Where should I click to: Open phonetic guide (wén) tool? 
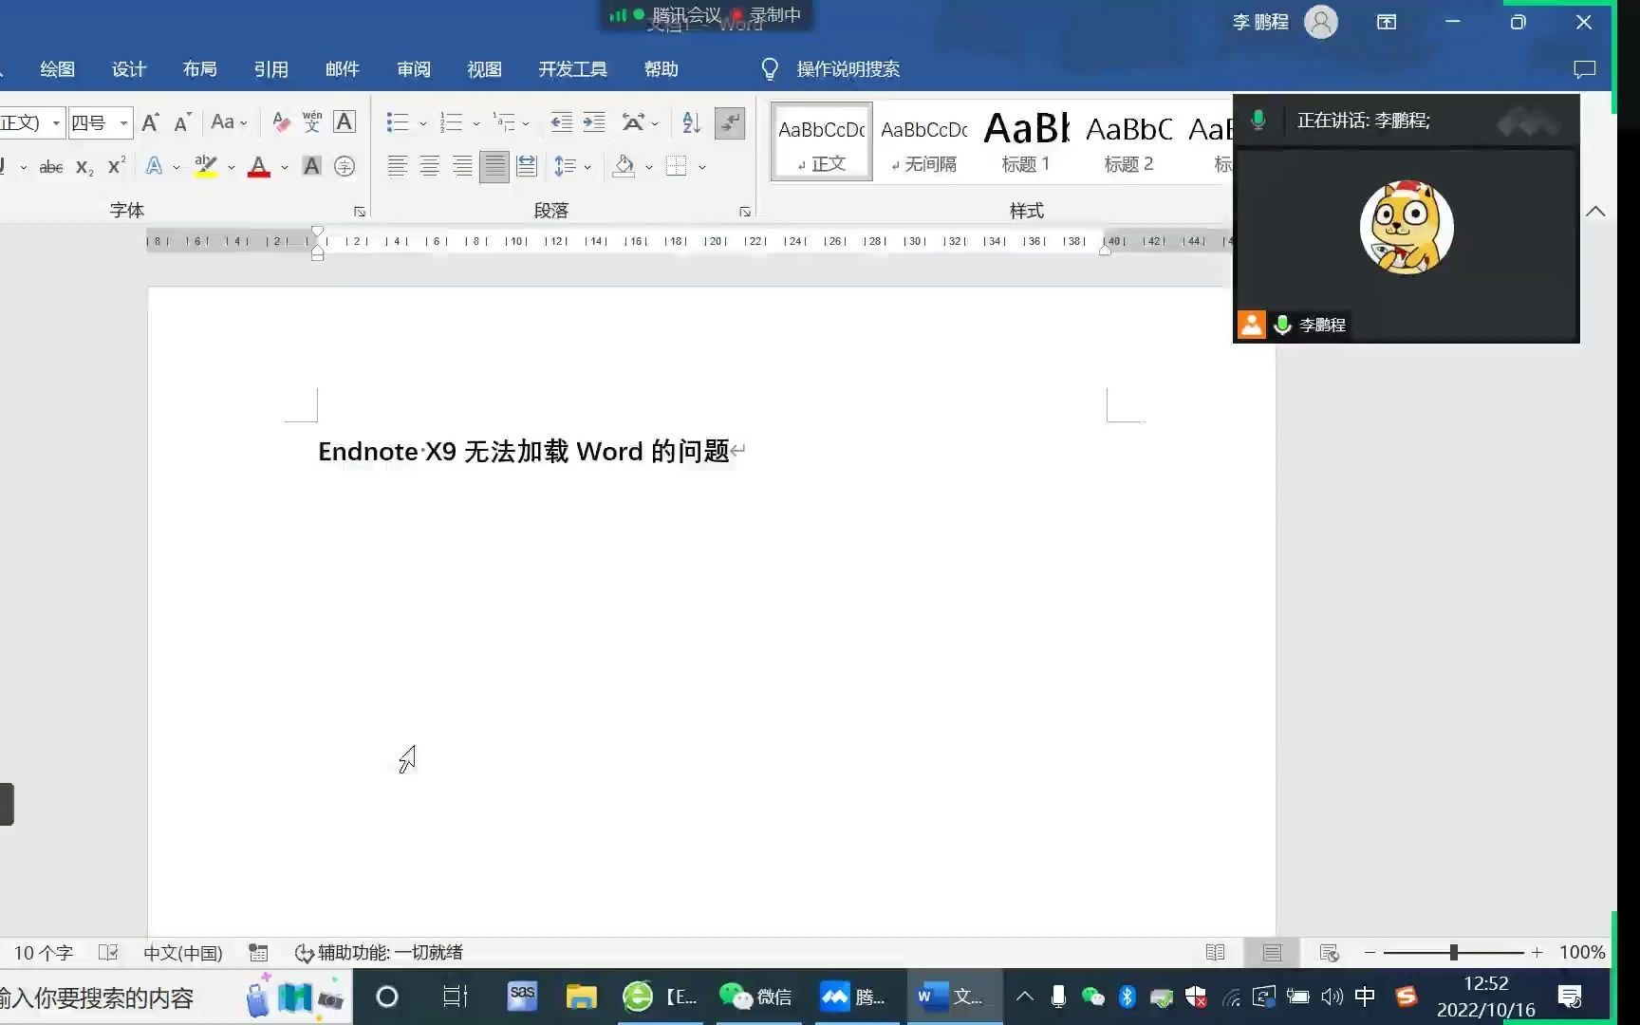coord(312,122)
